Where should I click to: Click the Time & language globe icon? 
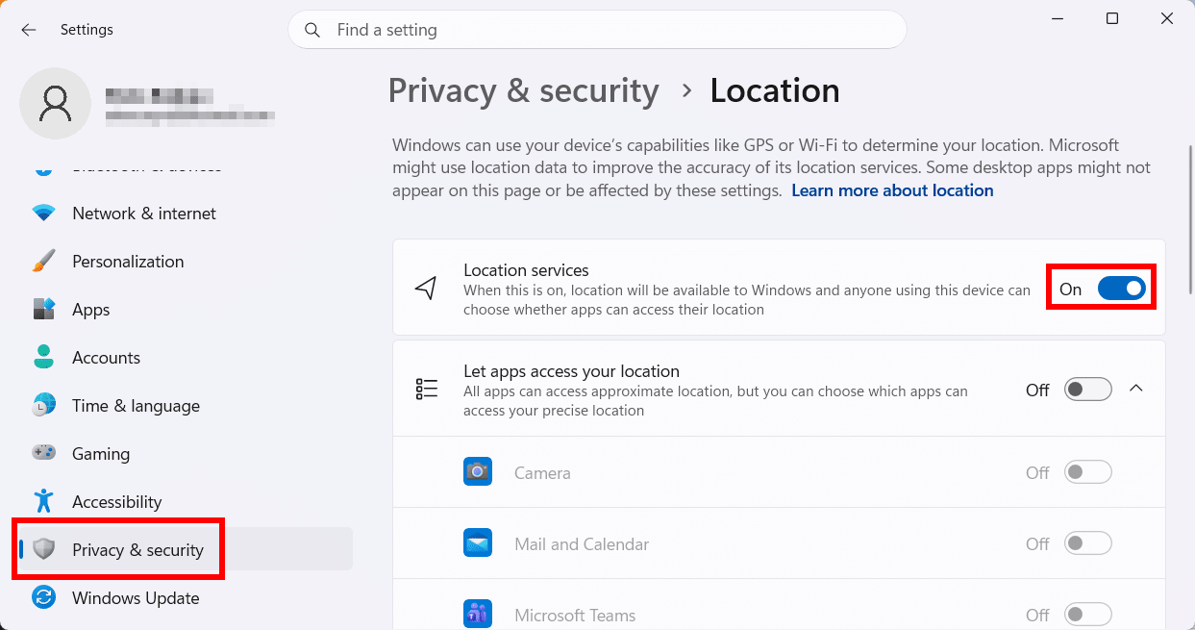click(43, 406)
